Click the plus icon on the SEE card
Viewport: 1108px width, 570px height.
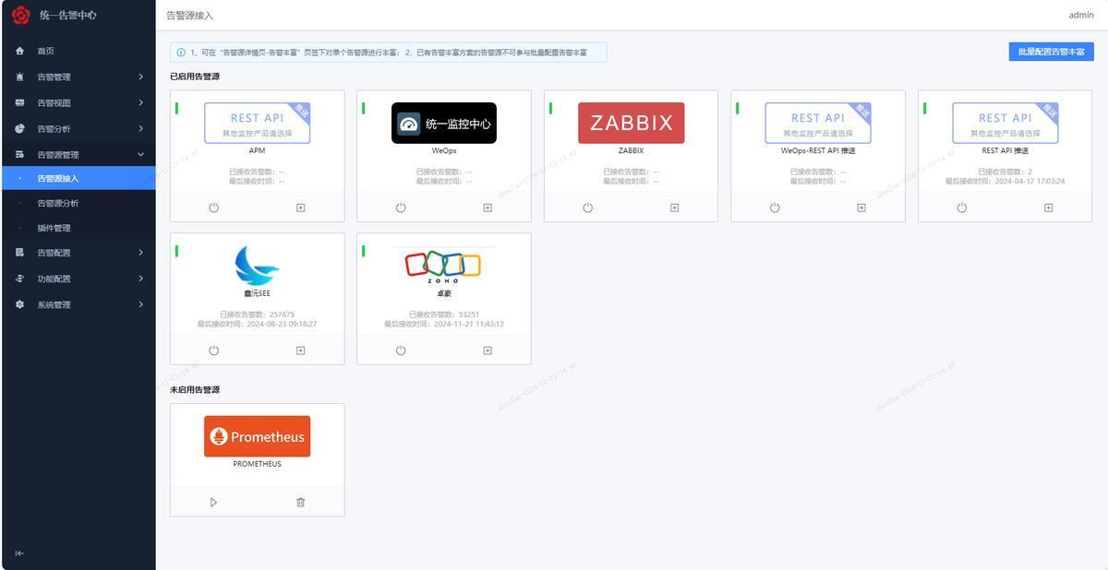click(300, 350)
